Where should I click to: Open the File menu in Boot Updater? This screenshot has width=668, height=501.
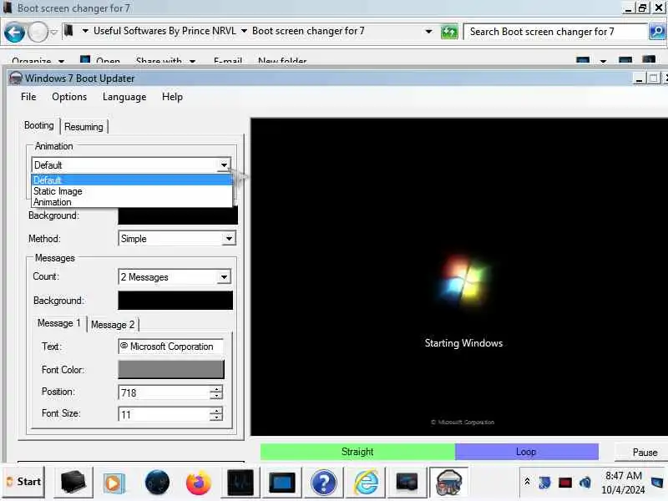pos(28,97)
